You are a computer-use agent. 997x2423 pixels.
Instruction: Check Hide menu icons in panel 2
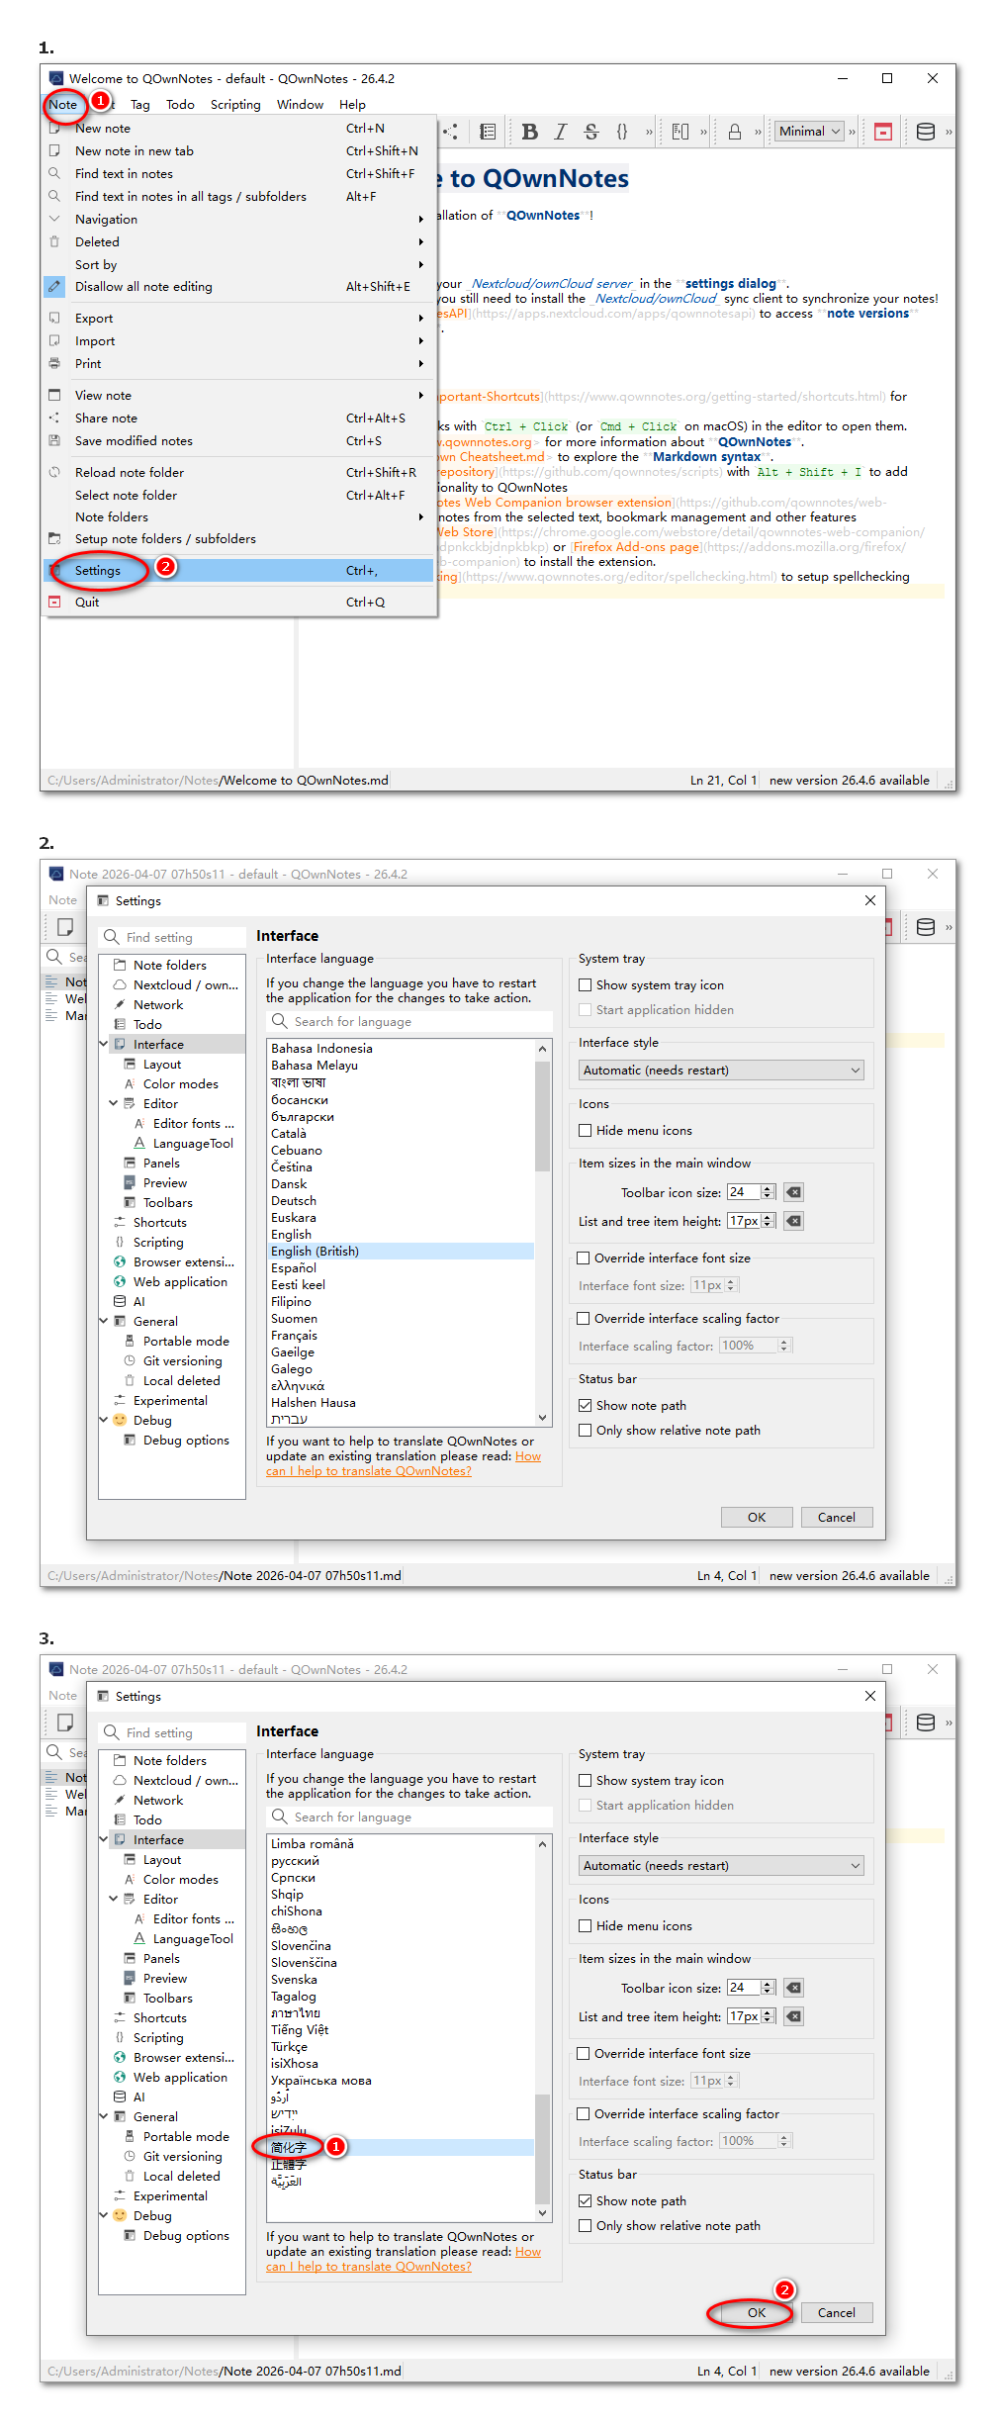[586, 1131]
